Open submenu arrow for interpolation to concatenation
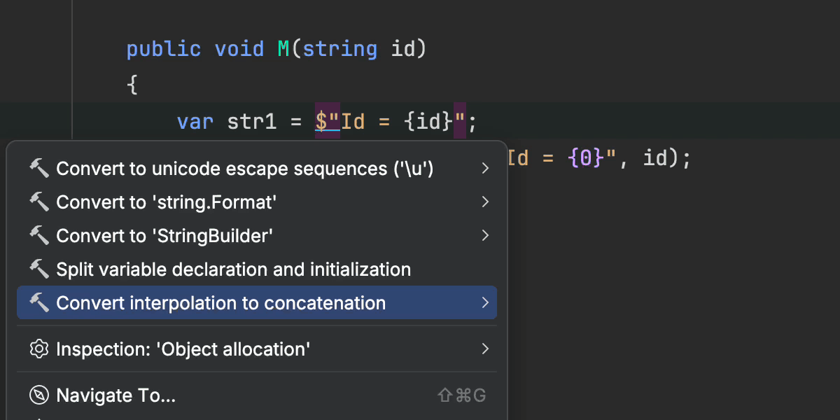840x420 pixels. pyautogui.click(x=485, y=302)
